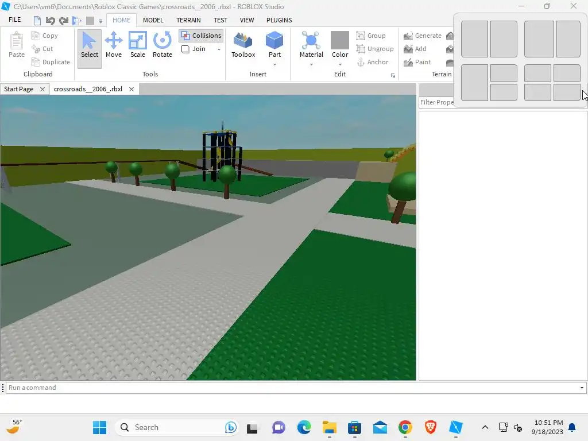Open the FILE menu

tap(14, 20)
